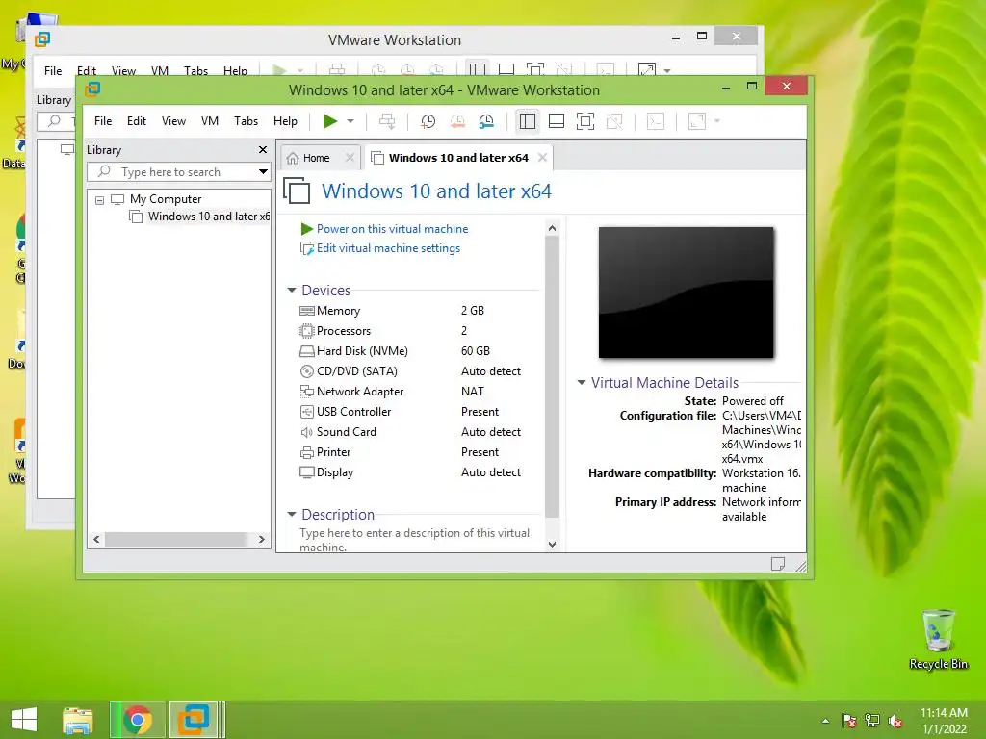Click the description text entry area
Image resolution: width=986 pixels, height=739 pixels.
click(x=414, y=540)
